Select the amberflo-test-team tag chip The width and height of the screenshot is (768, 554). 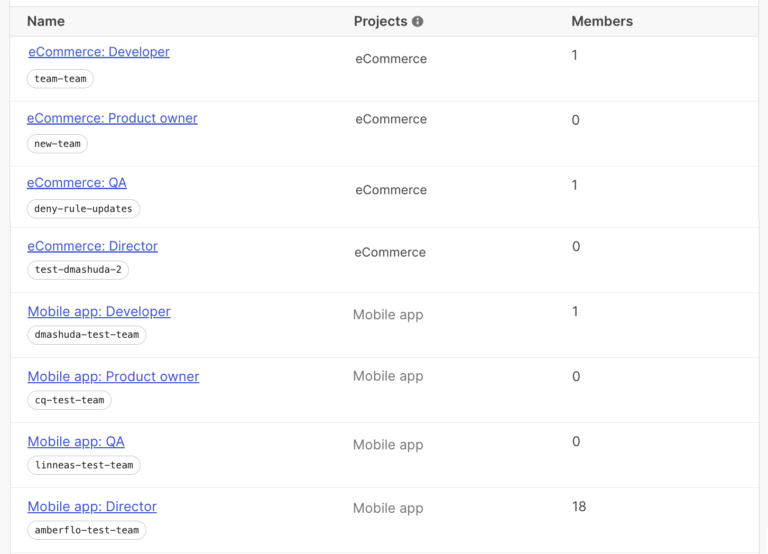click(x=87, y=530)
